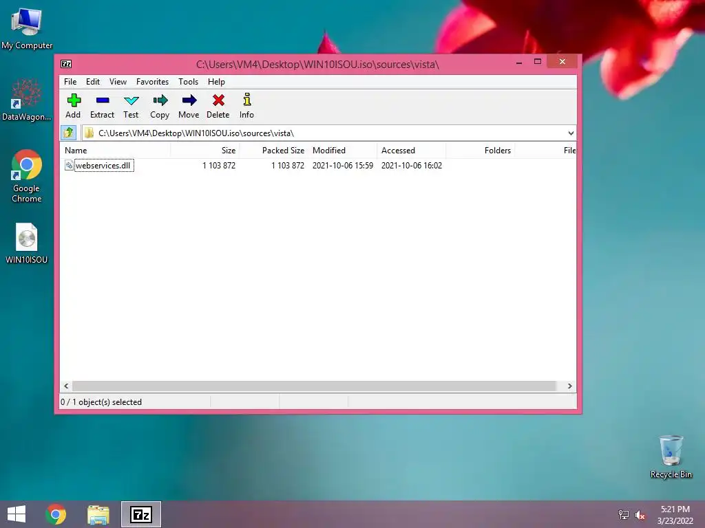Click the horizontal scrollbar thumb
The image size is (705, 528).
(x=314, y=386)
